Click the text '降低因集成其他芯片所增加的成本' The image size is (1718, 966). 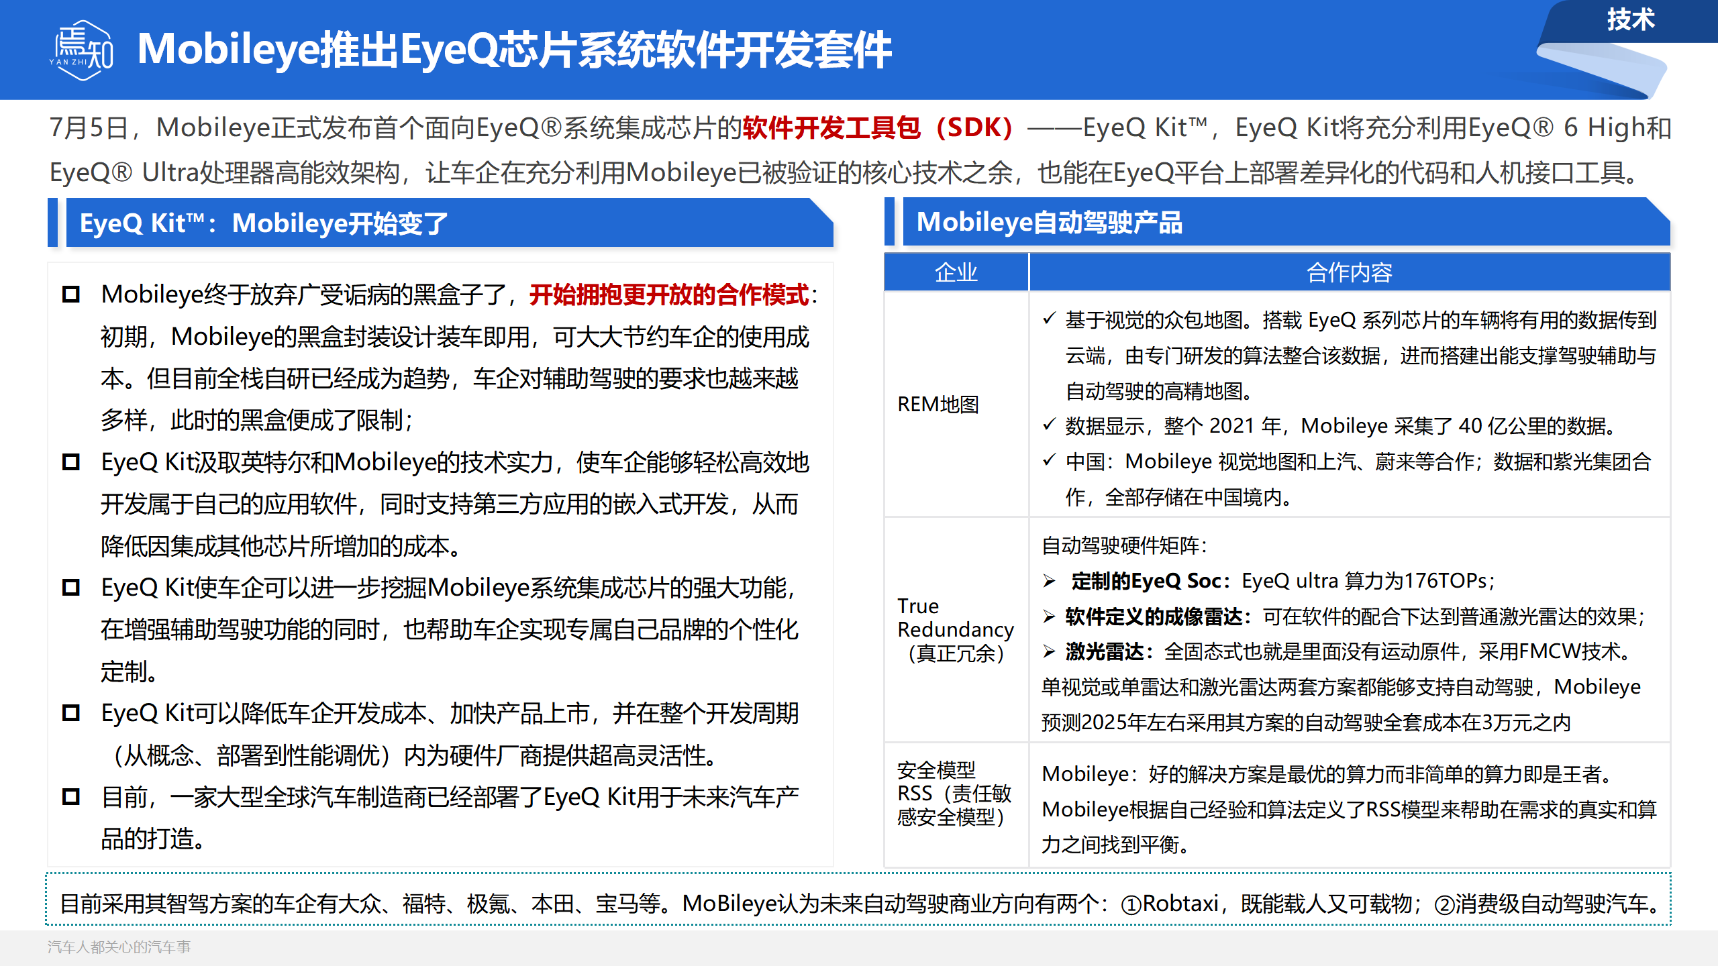(x=274, y=546)
